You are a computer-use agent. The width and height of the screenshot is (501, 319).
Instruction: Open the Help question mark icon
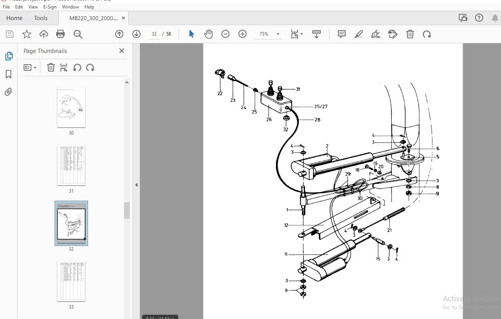click(x=479, y=18)
